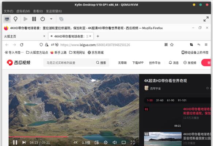Viewport: 213px width, 146px height.
Task: Go forward in Firefox
Action: [x=14, y=45]
